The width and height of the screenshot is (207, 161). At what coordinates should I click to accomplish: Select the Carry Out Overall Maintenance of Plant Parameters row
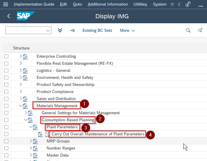pyautogui.click(x=105, y=134)
